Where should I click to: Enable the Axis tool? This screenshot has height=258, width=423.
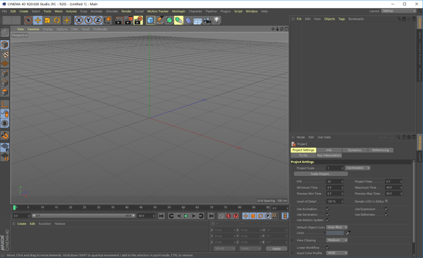pyautogui.click(x=5, y=104)
